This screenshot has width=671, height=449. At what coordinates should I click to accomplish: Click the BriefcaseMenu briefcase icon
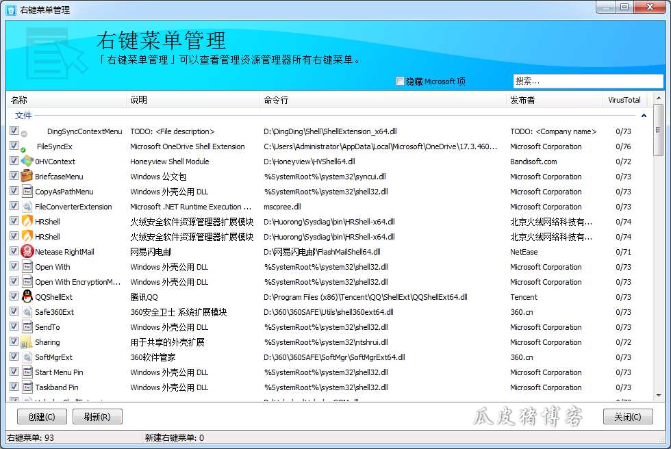(x=27, y=176)
